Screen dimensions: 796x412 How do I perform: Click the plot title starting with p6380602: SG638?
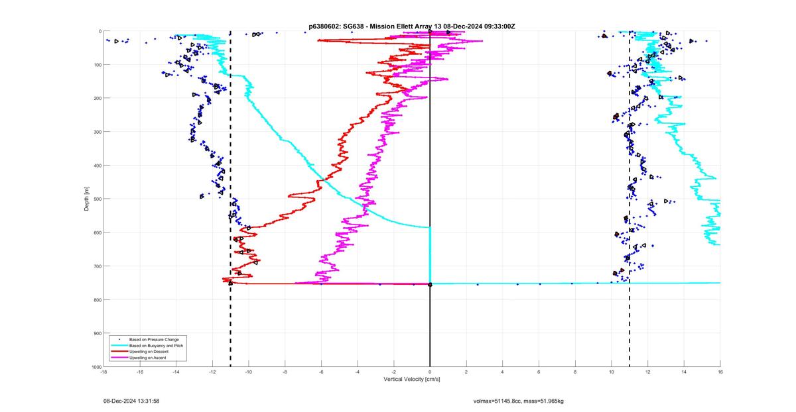[412, 26]
